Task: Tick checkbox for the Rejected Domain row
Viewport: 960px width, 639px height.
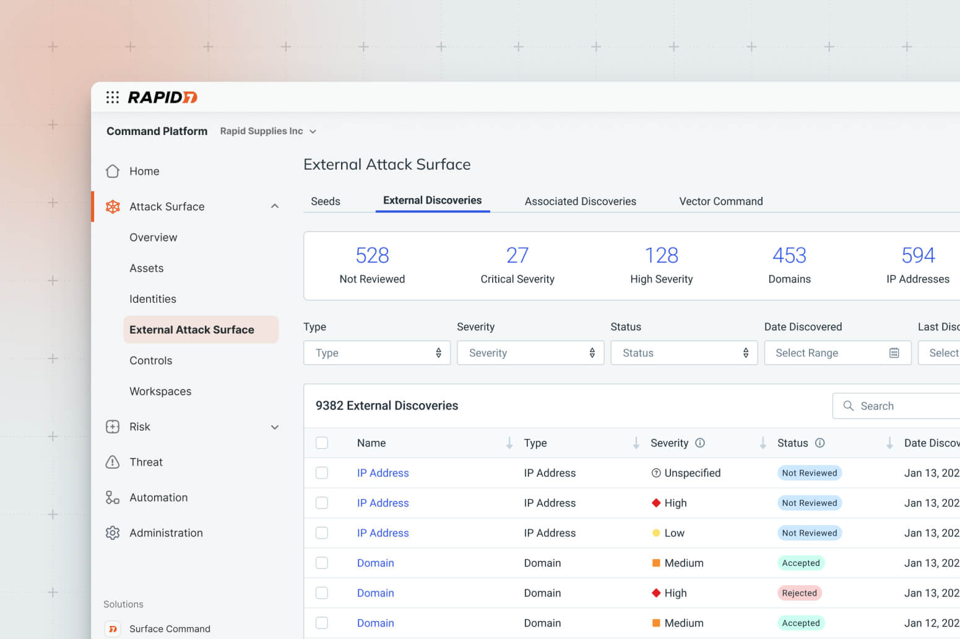Action: click(322, 593)
